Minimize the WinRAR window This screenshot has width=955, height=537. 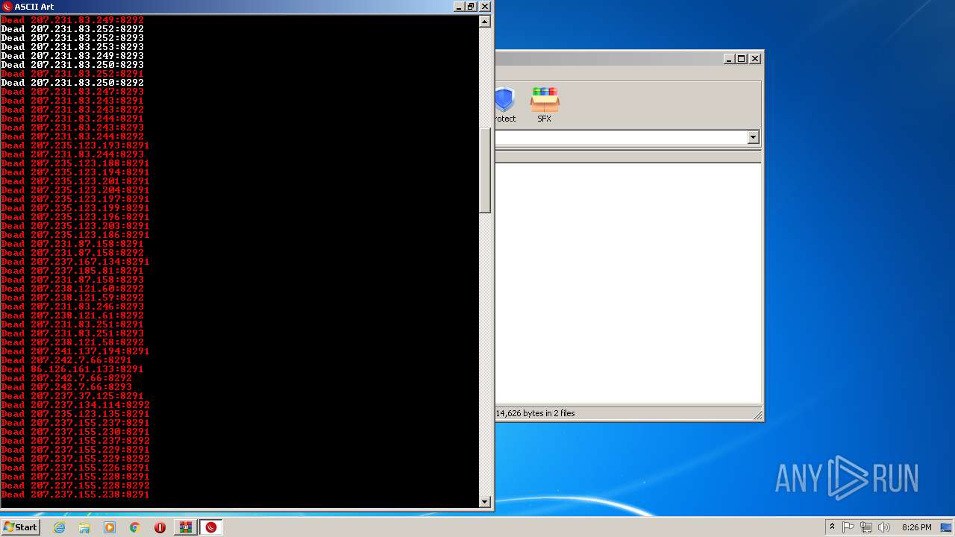(x=729, y=58)
